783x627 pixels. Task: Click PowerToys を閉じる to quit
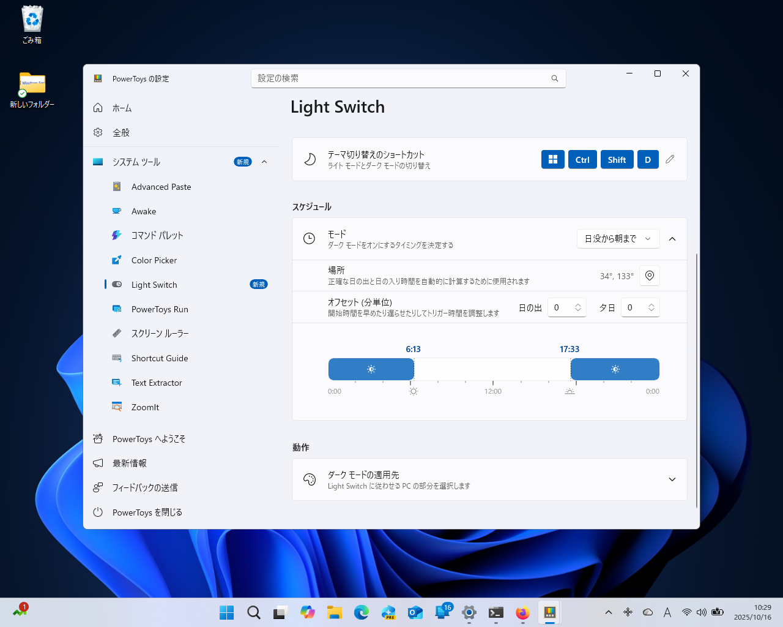pyautogui.click(x=147, y=512)
